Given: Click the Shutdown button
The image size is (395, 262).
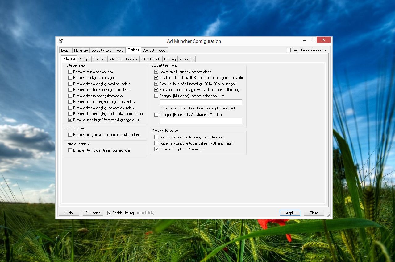Looking at the screenshot, I should point(93,213).
